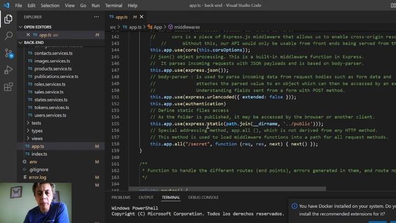The width and height of the screenshot is (396, 223).
Task: Click the Docker notification info icon
Action: 295,206
